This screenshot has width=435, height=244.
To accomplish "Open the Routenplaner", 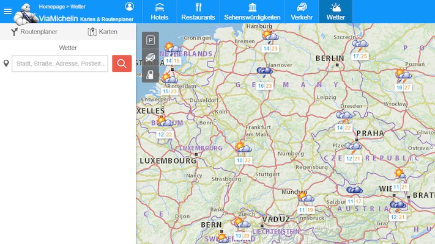I will 34,32.
